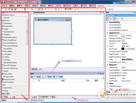Switch to the 项目 projects tab
The width and height of the screenshot is (136, 103).
point(5,97)
